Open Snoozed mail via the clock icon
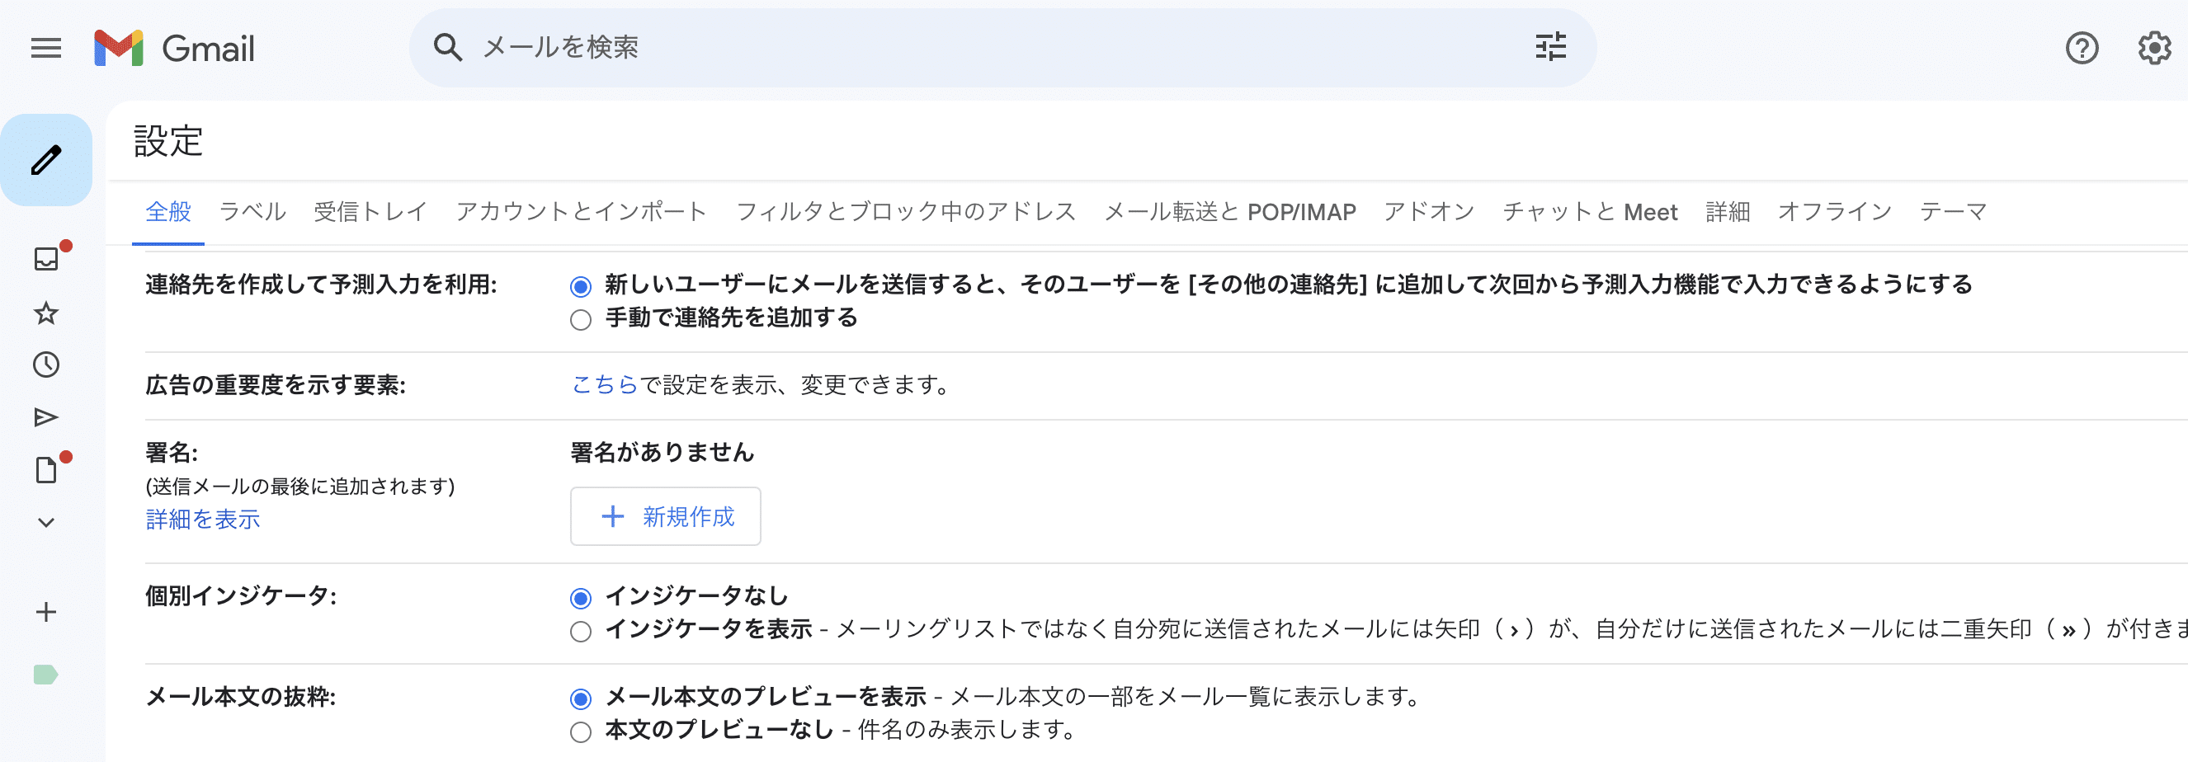Screen dimensions: 2188x762 [45, 365]
